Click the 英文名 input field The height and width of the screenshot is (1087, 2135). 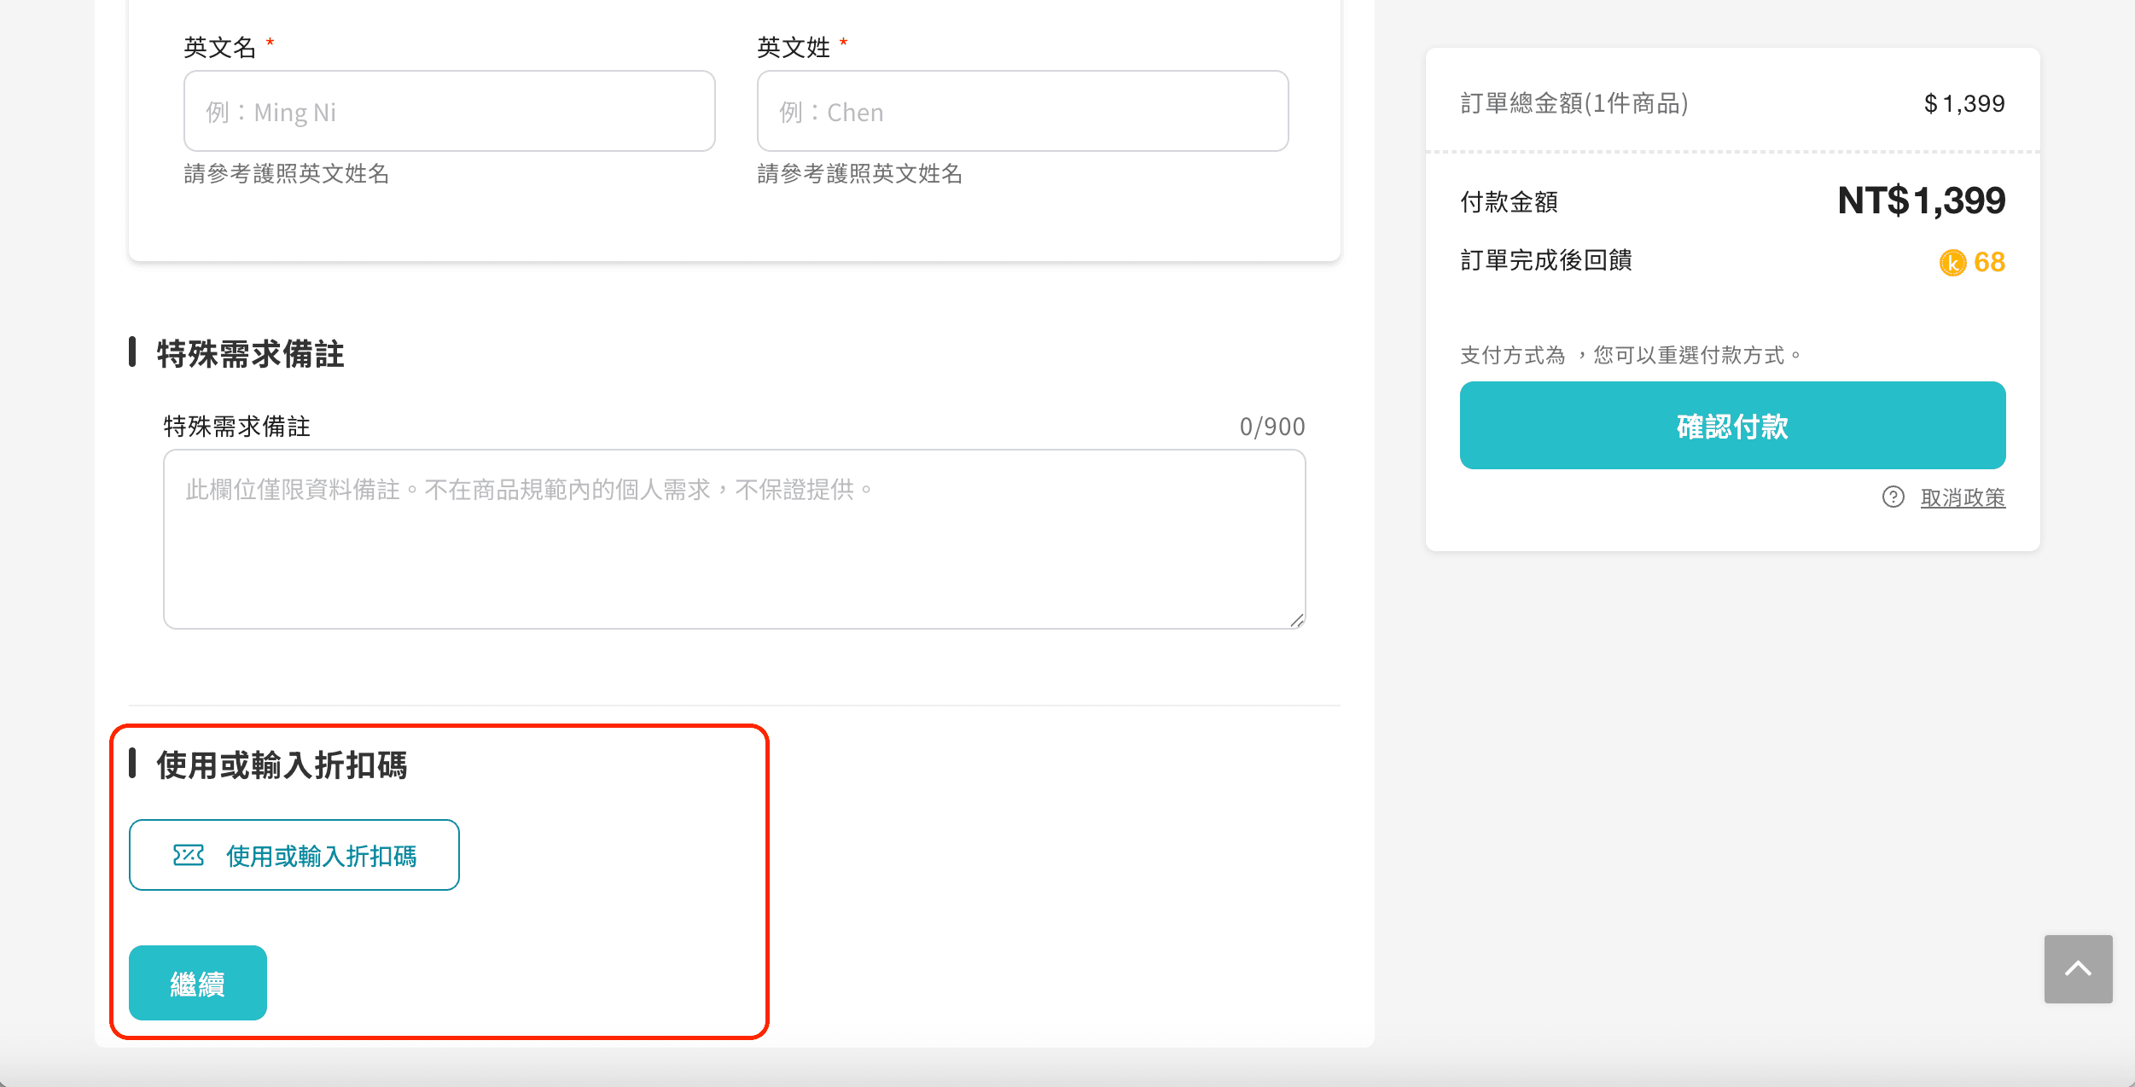point(448,110)
